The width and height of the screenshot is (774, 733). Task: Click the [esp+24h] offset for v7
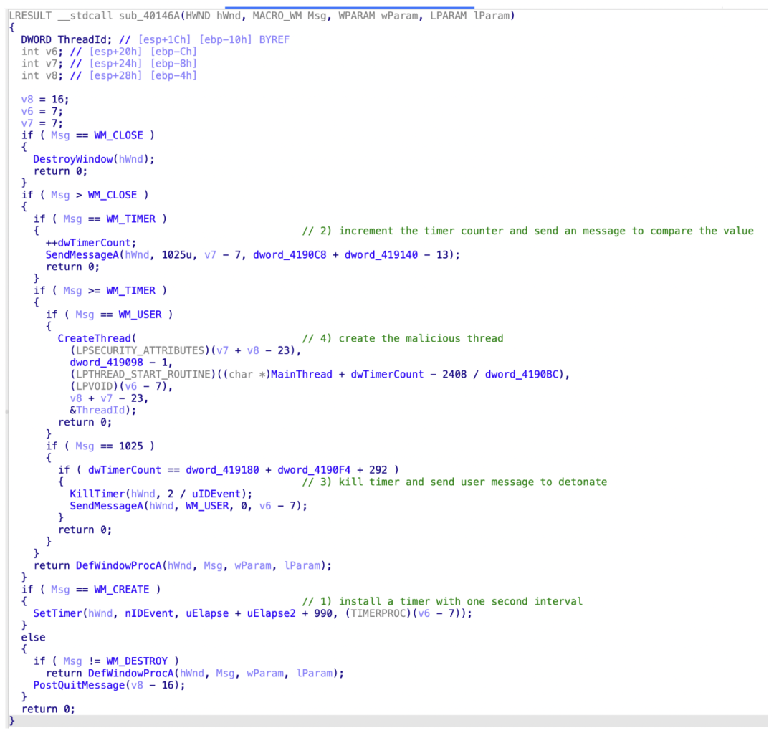tap(115, 63)
